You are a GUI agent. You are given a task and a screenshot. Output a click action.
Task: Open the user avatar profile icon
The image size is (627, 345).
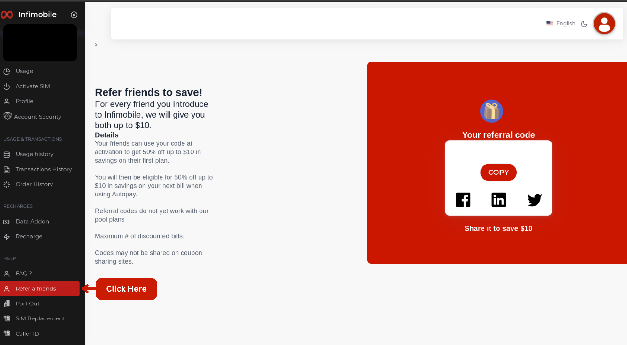pyautogui.click(x=604, y=24)
